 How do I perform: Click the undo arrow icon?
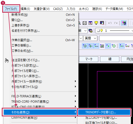pyautogui.click(x=110, y=23)
